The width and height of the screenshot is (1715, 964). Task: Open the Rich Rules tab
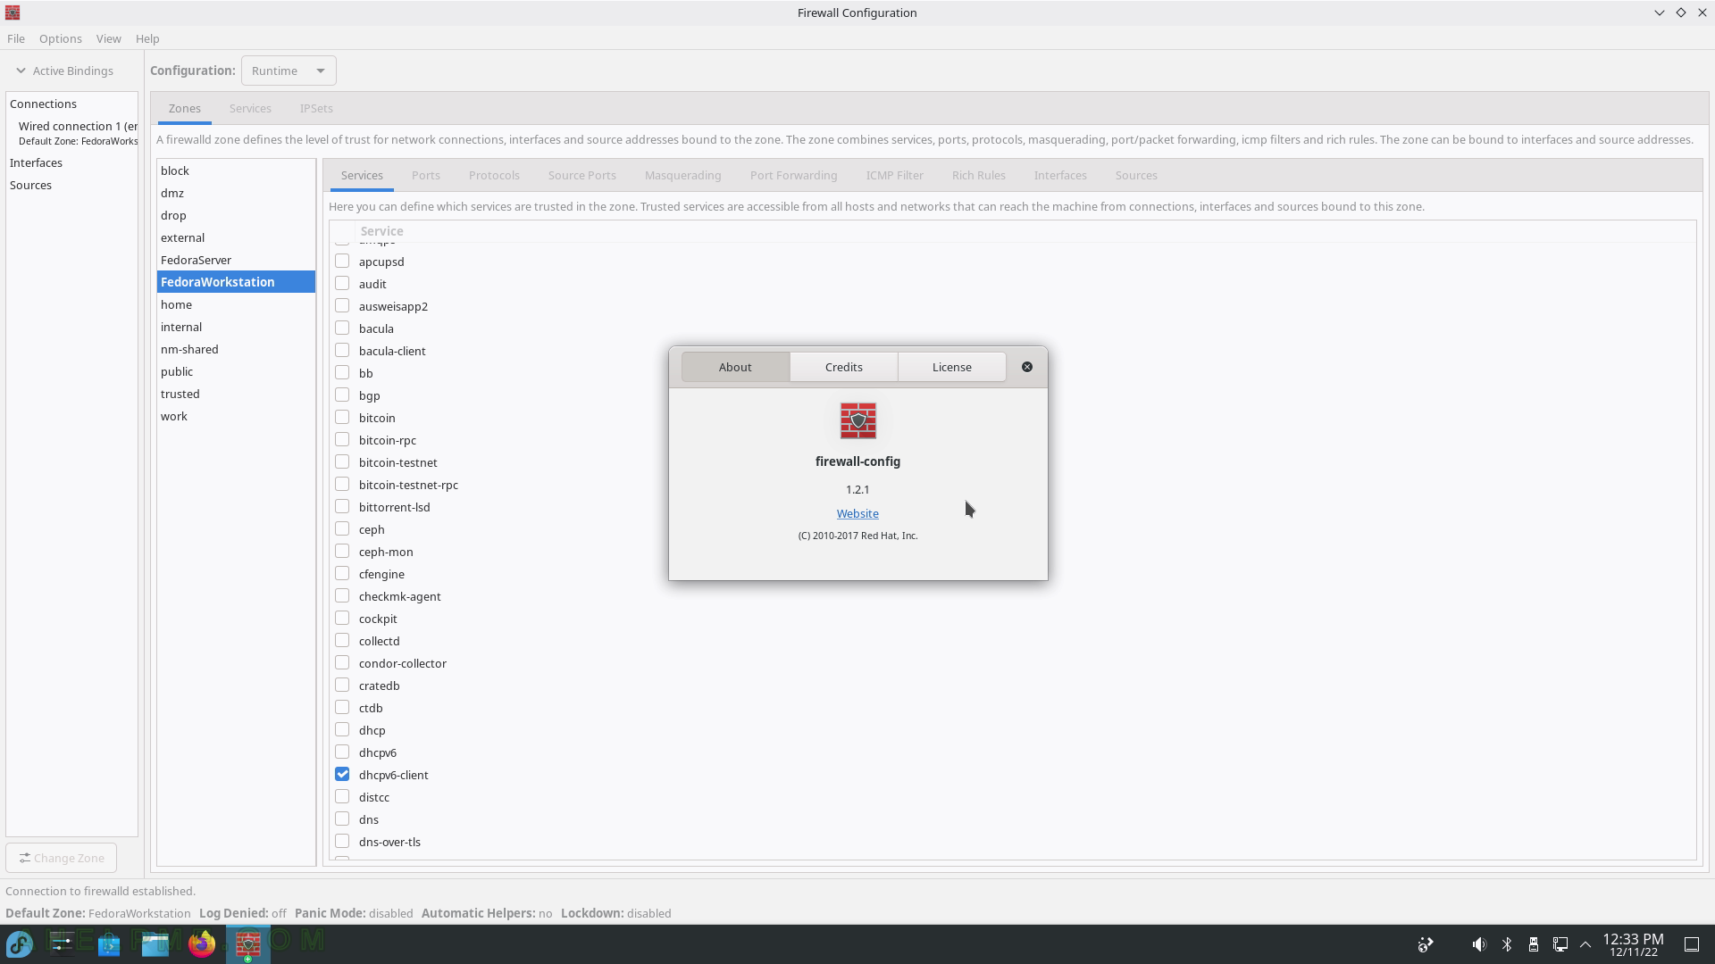coord(978,175)
